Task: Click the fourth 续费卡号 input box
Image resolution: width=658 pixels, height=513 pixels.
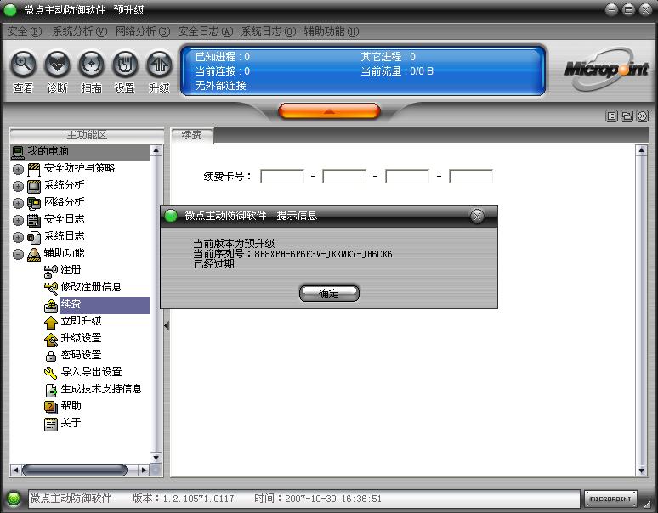Action: tap(471, 177)
